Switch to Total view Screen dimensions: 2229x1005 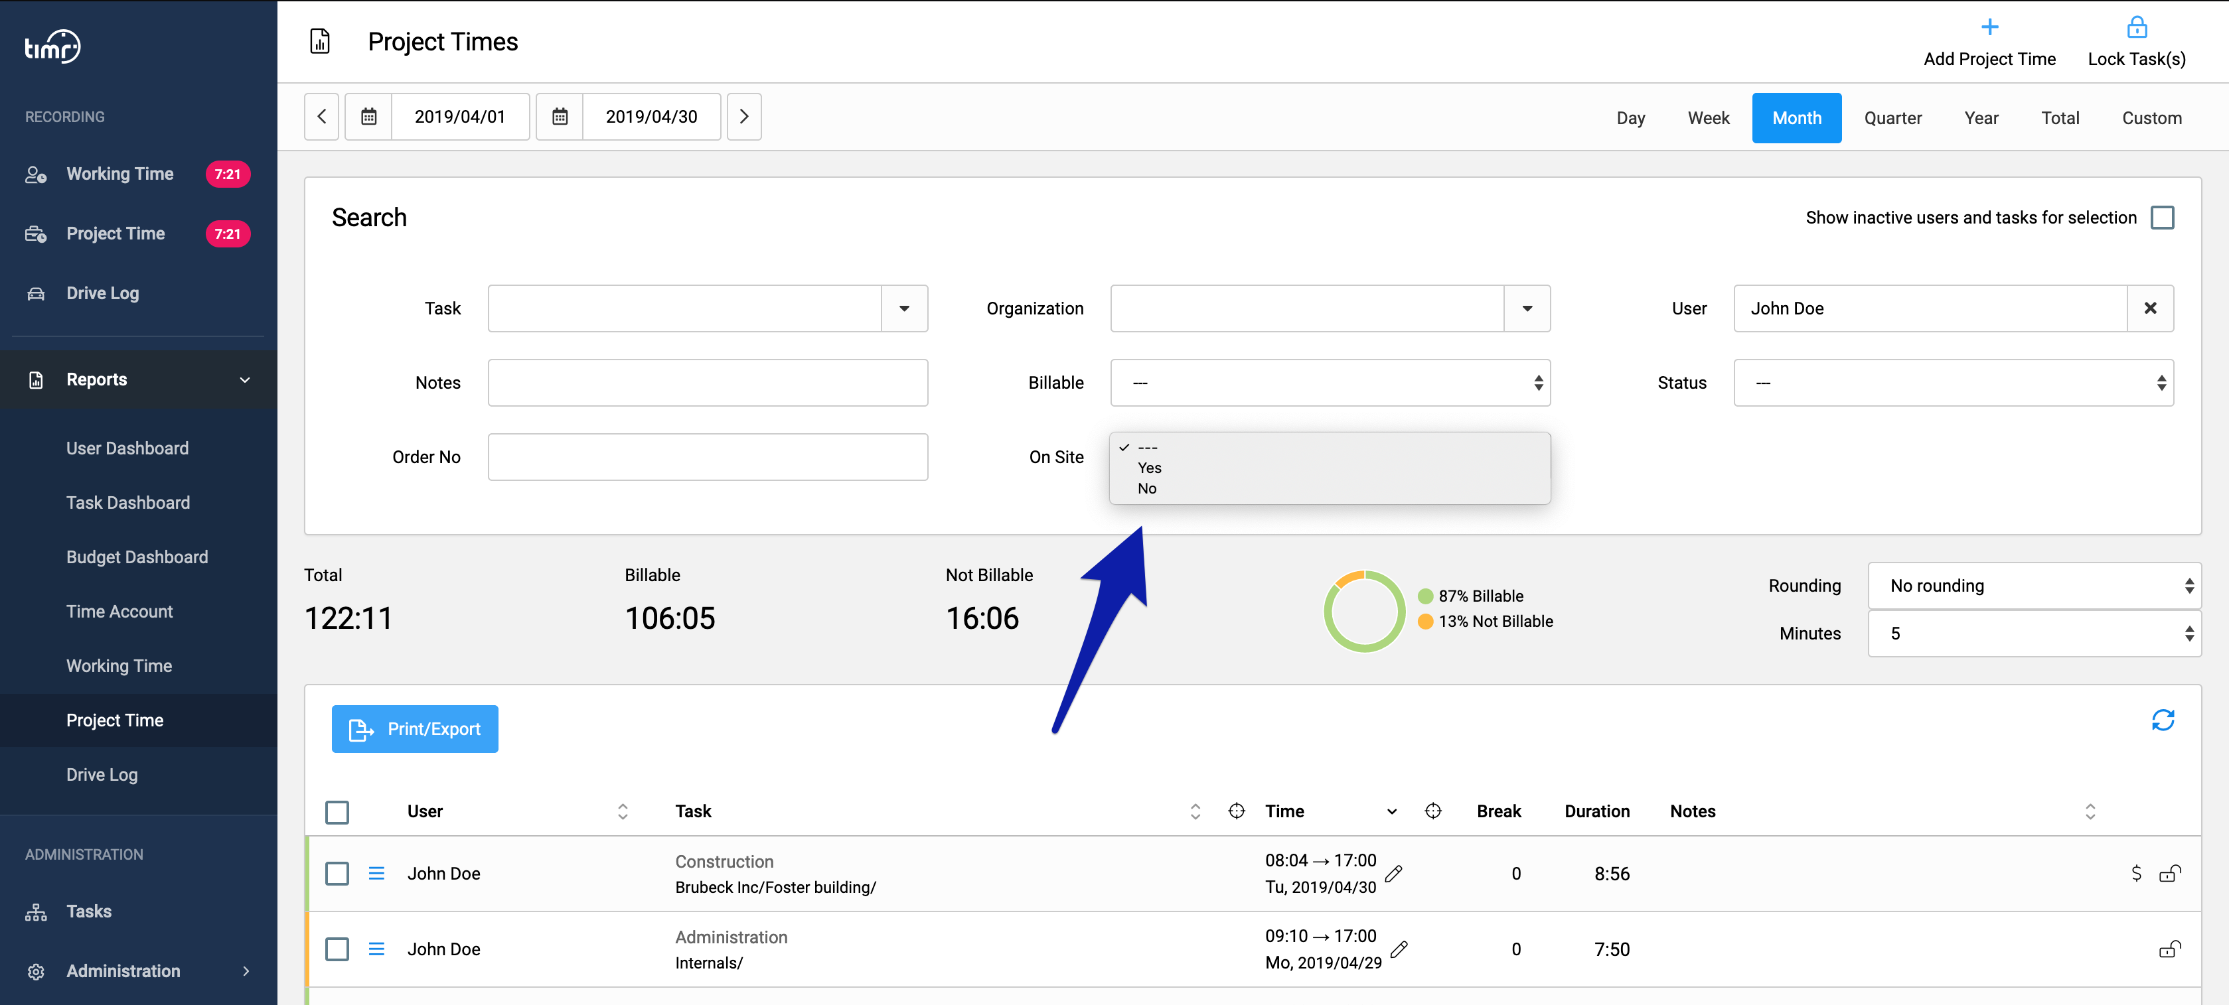point(2059,117)
